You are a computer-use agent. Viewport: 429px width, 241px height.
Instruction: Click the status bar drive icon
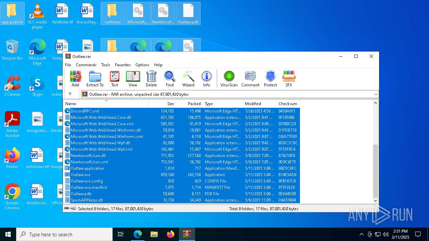(x=67, y=209)
